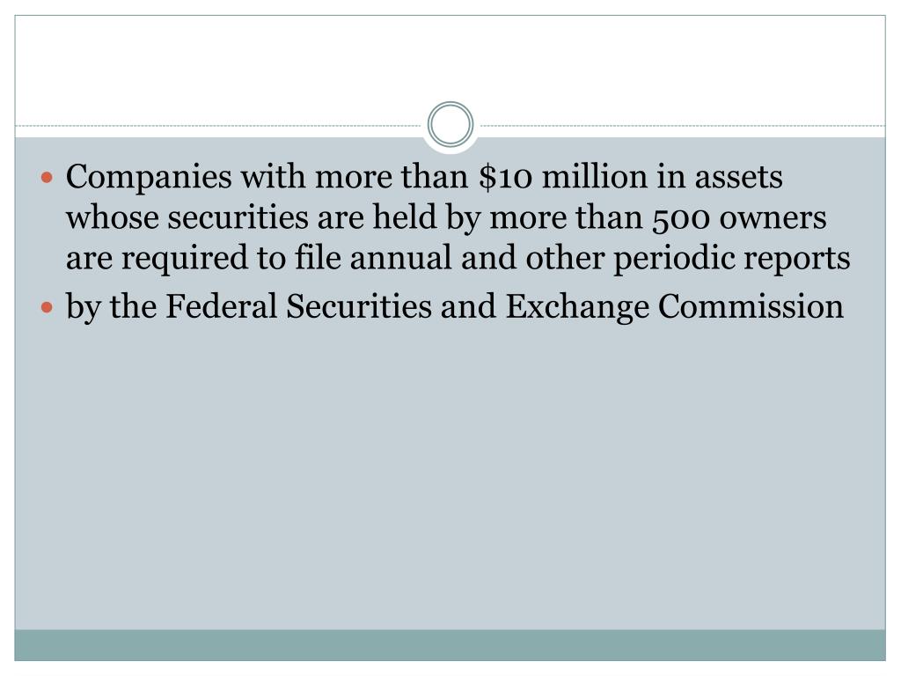
Task: Click the word "million" in the first line
Action: (x=595, y=176)
